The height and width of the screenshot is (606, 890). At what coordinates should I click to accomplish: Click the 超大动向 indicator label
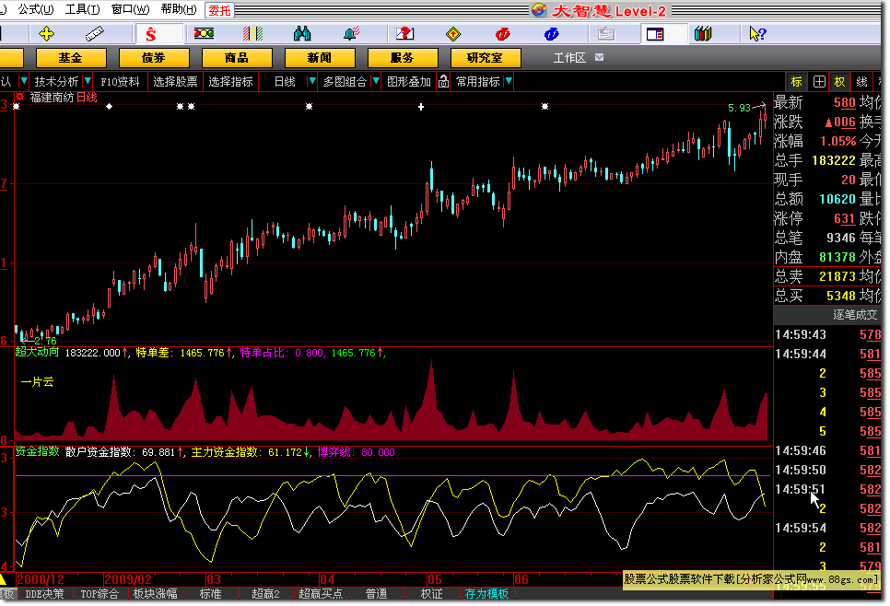coord(37,352)
